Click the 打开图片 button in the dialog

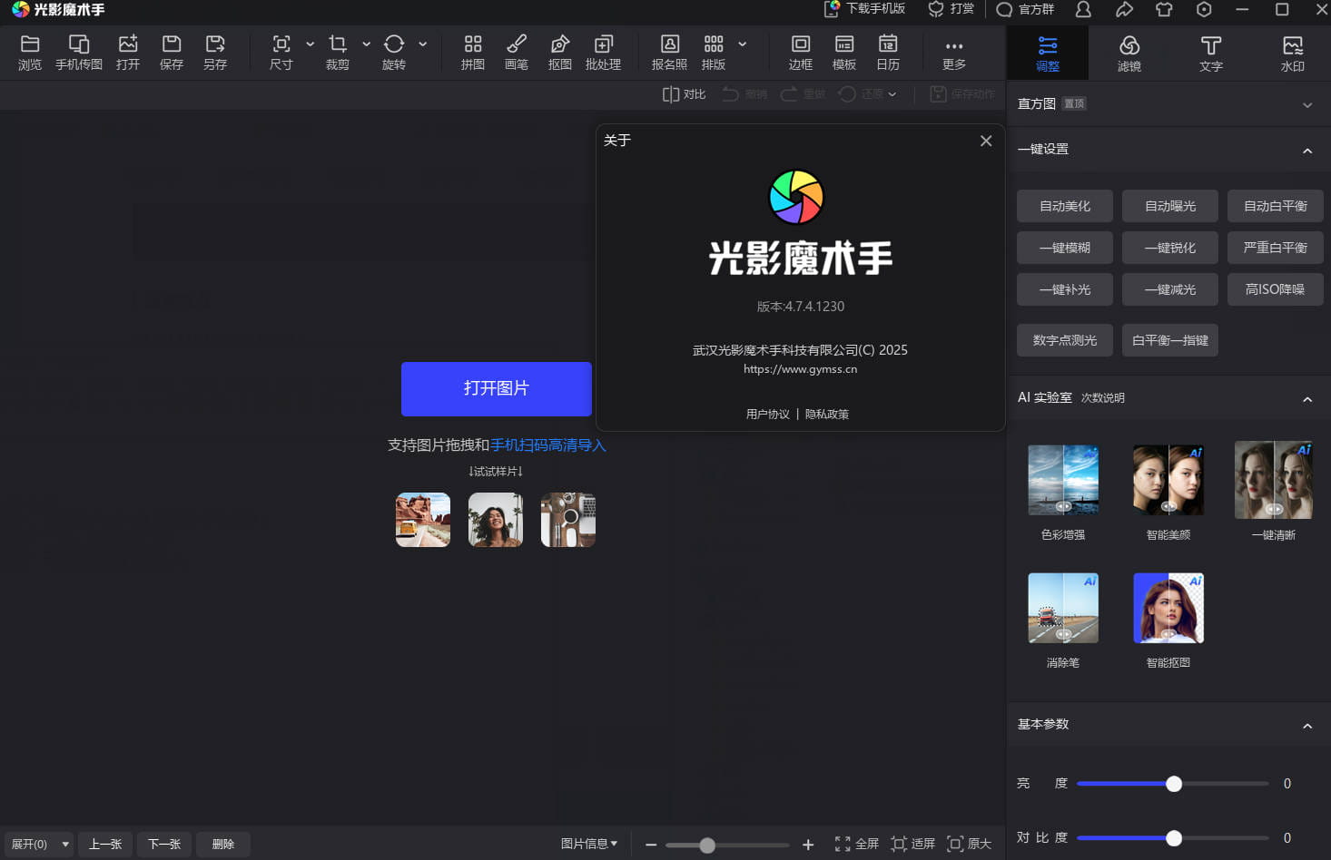496,389
